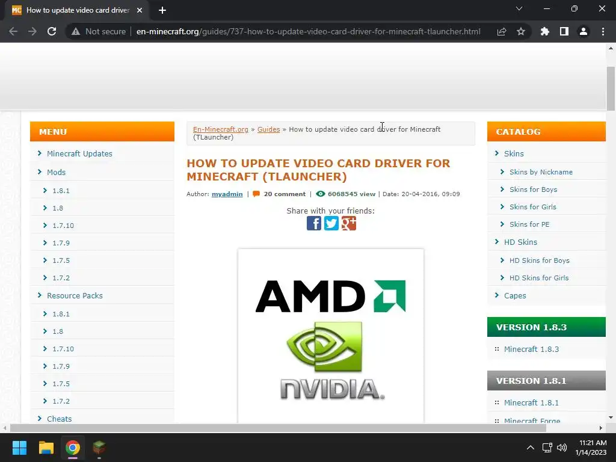This screenshot has width=616, height=462.
Task: Open the Minecraft Updates menu item
Action: pos(79,153)
